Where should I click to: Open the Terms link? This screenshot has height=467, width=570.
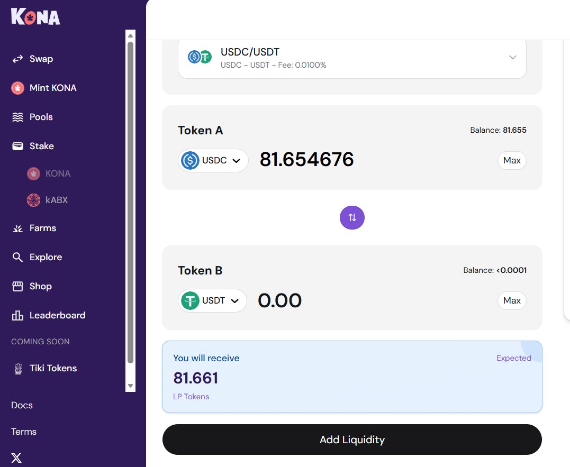coord(24,432)
